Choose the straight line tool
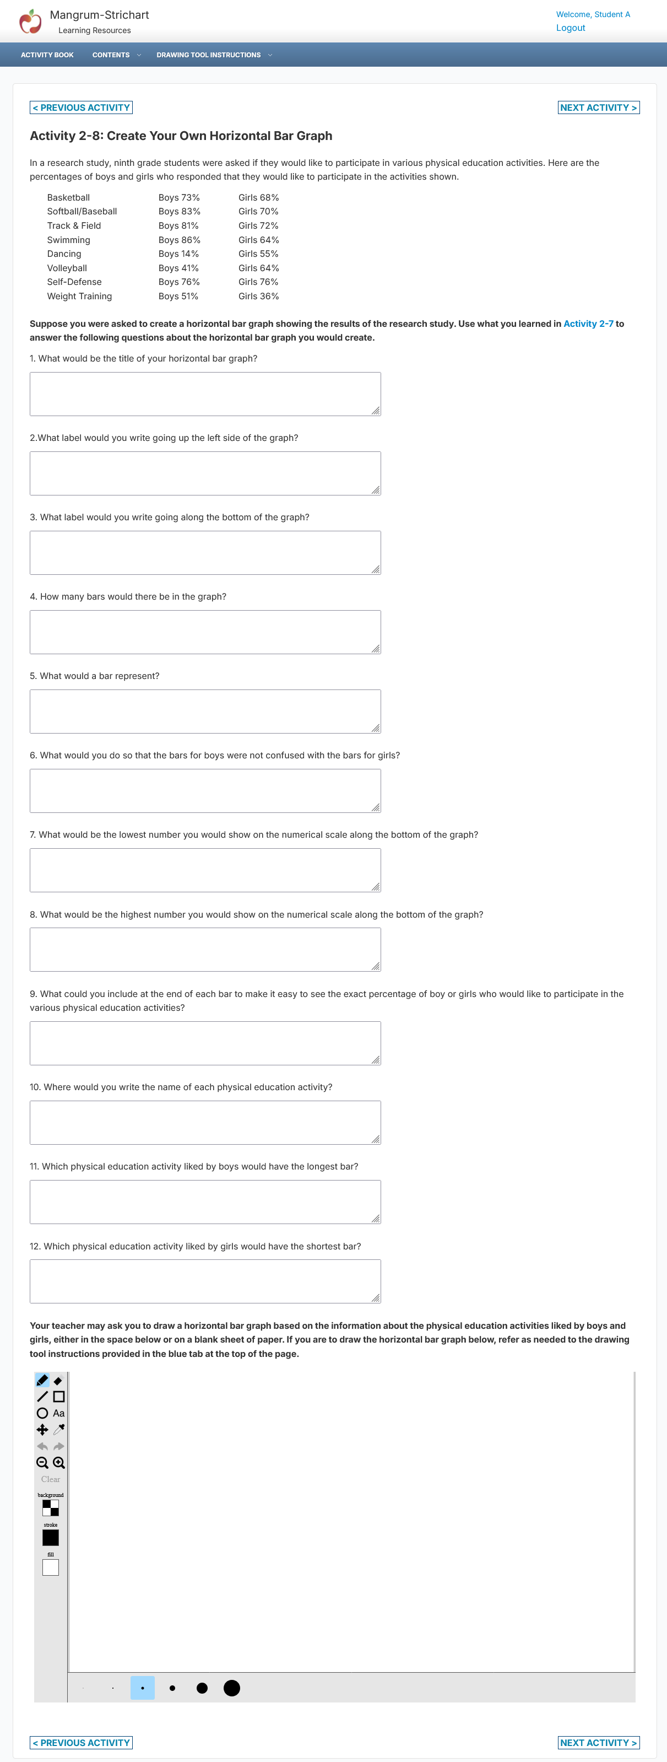The height and width of the screenshot is (1762, 667). [42, 1396]
